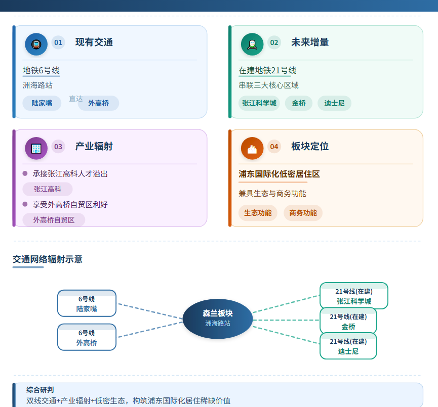Screen dimensions: 438x407
Task: Click the orange city skyline icon
Action: click(x=252, y=149)
